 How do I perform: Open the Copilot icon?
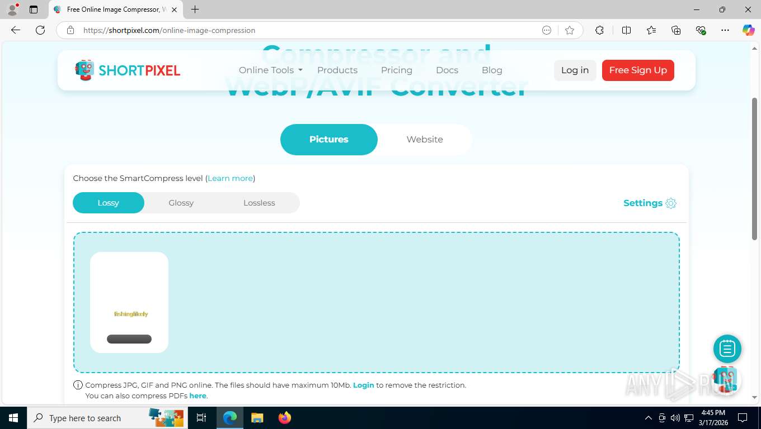(x=749, y=30)
